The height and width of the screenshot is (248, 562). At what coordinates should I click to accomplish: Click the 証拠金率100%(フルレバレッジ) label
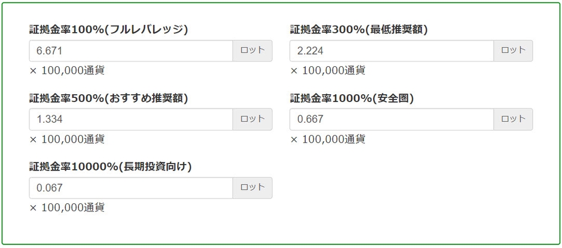[108, 30]
